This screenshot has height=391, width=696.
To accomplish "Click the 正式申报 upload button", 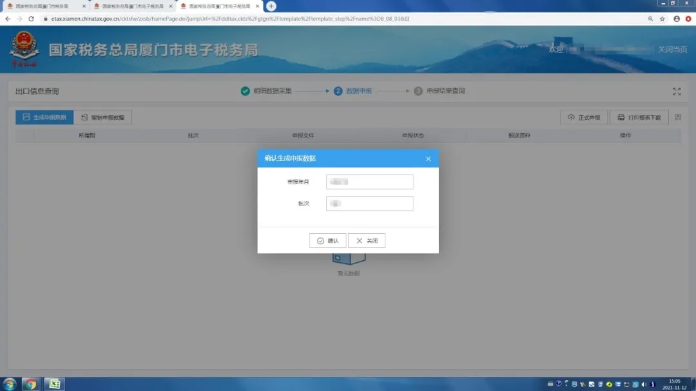I will tap(584, 117).
